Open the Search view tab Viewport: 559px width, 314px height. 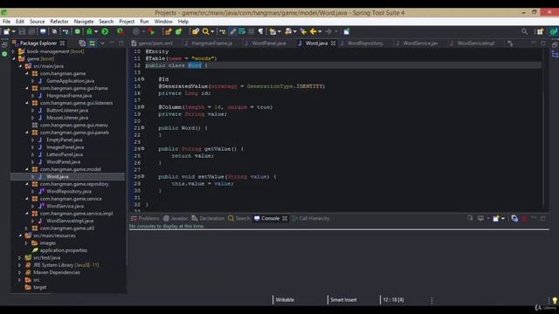[x=239, y=218]
